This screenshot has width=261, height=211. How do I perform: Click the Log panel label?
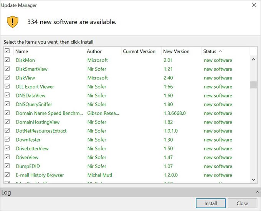pos(6,192)
